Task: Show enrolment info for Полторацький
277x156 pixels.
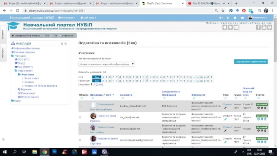Action: tap(258, 108)
